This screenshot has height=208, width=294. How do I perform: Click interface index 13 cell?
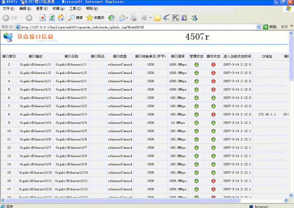pos(9,156)
